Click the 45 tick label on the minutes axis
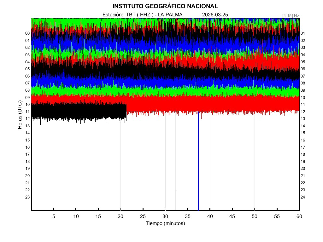323x242 pixels. coord(232,216)
